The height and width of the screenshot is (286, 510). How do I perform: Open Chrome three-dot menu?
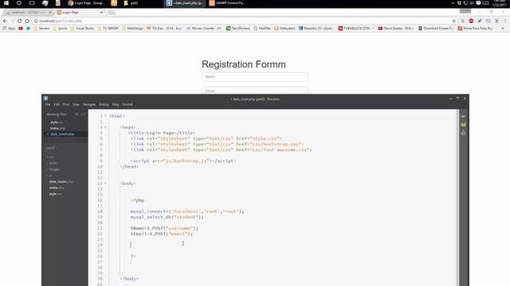click(505, 21)
